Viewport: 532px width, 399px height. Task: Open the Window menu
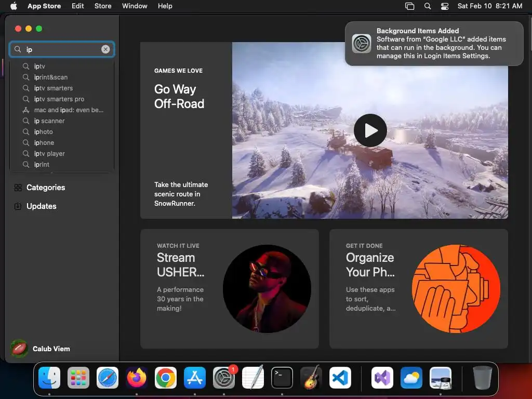(135, 6)
